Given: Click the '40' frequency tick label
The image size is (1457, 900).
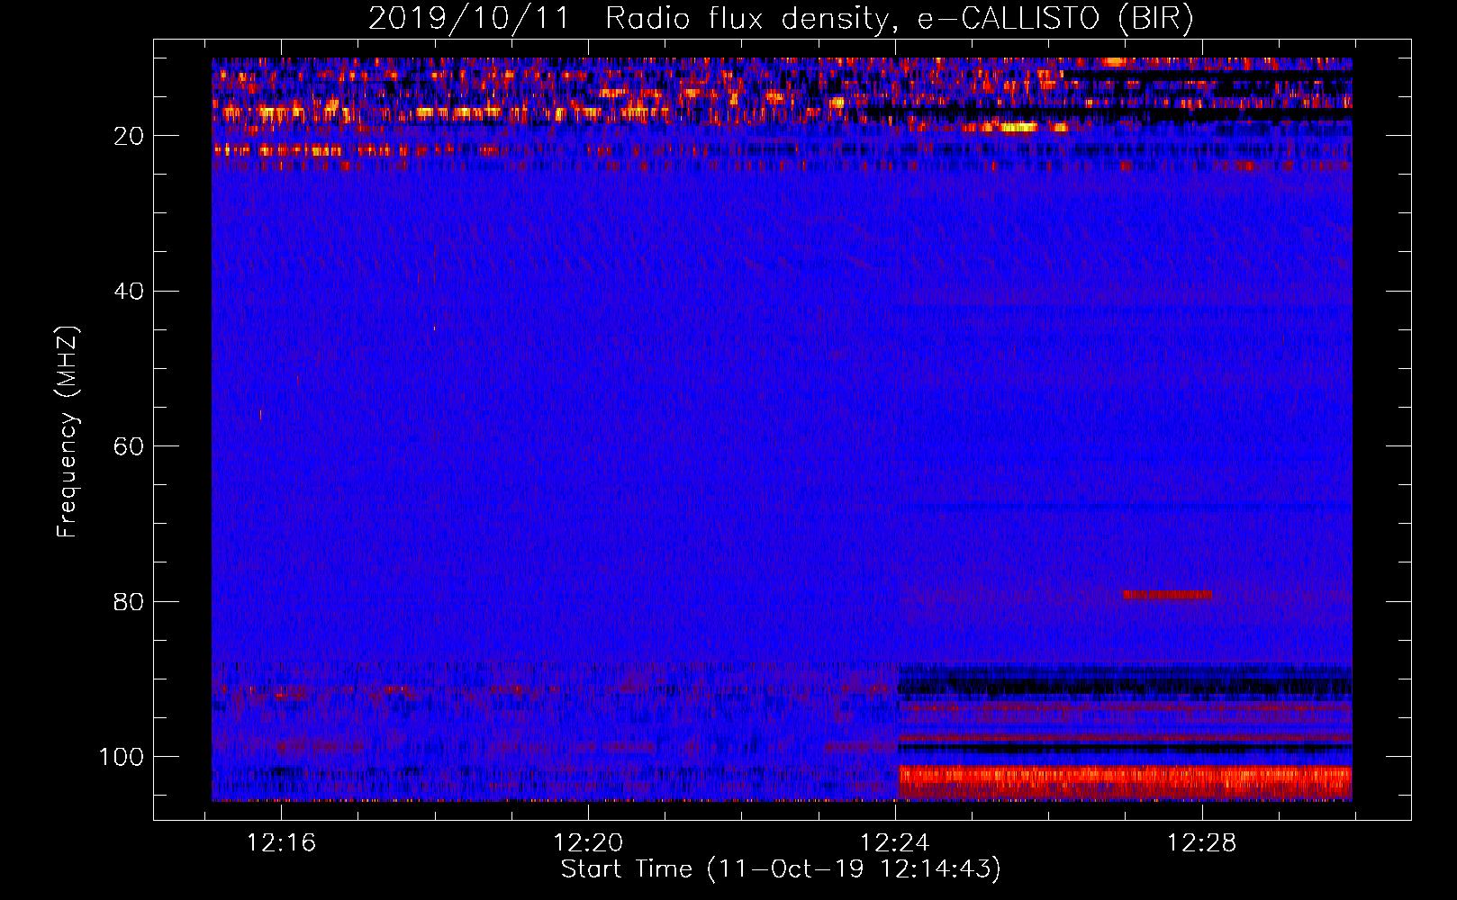Looking at the screenshot, I should (x=129, y=292).
